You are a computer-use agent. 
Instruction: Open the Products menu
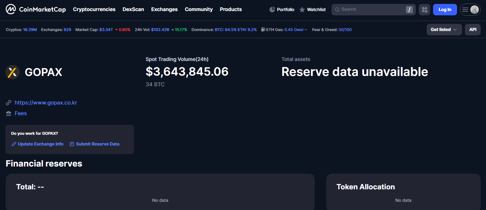[231, 9]
